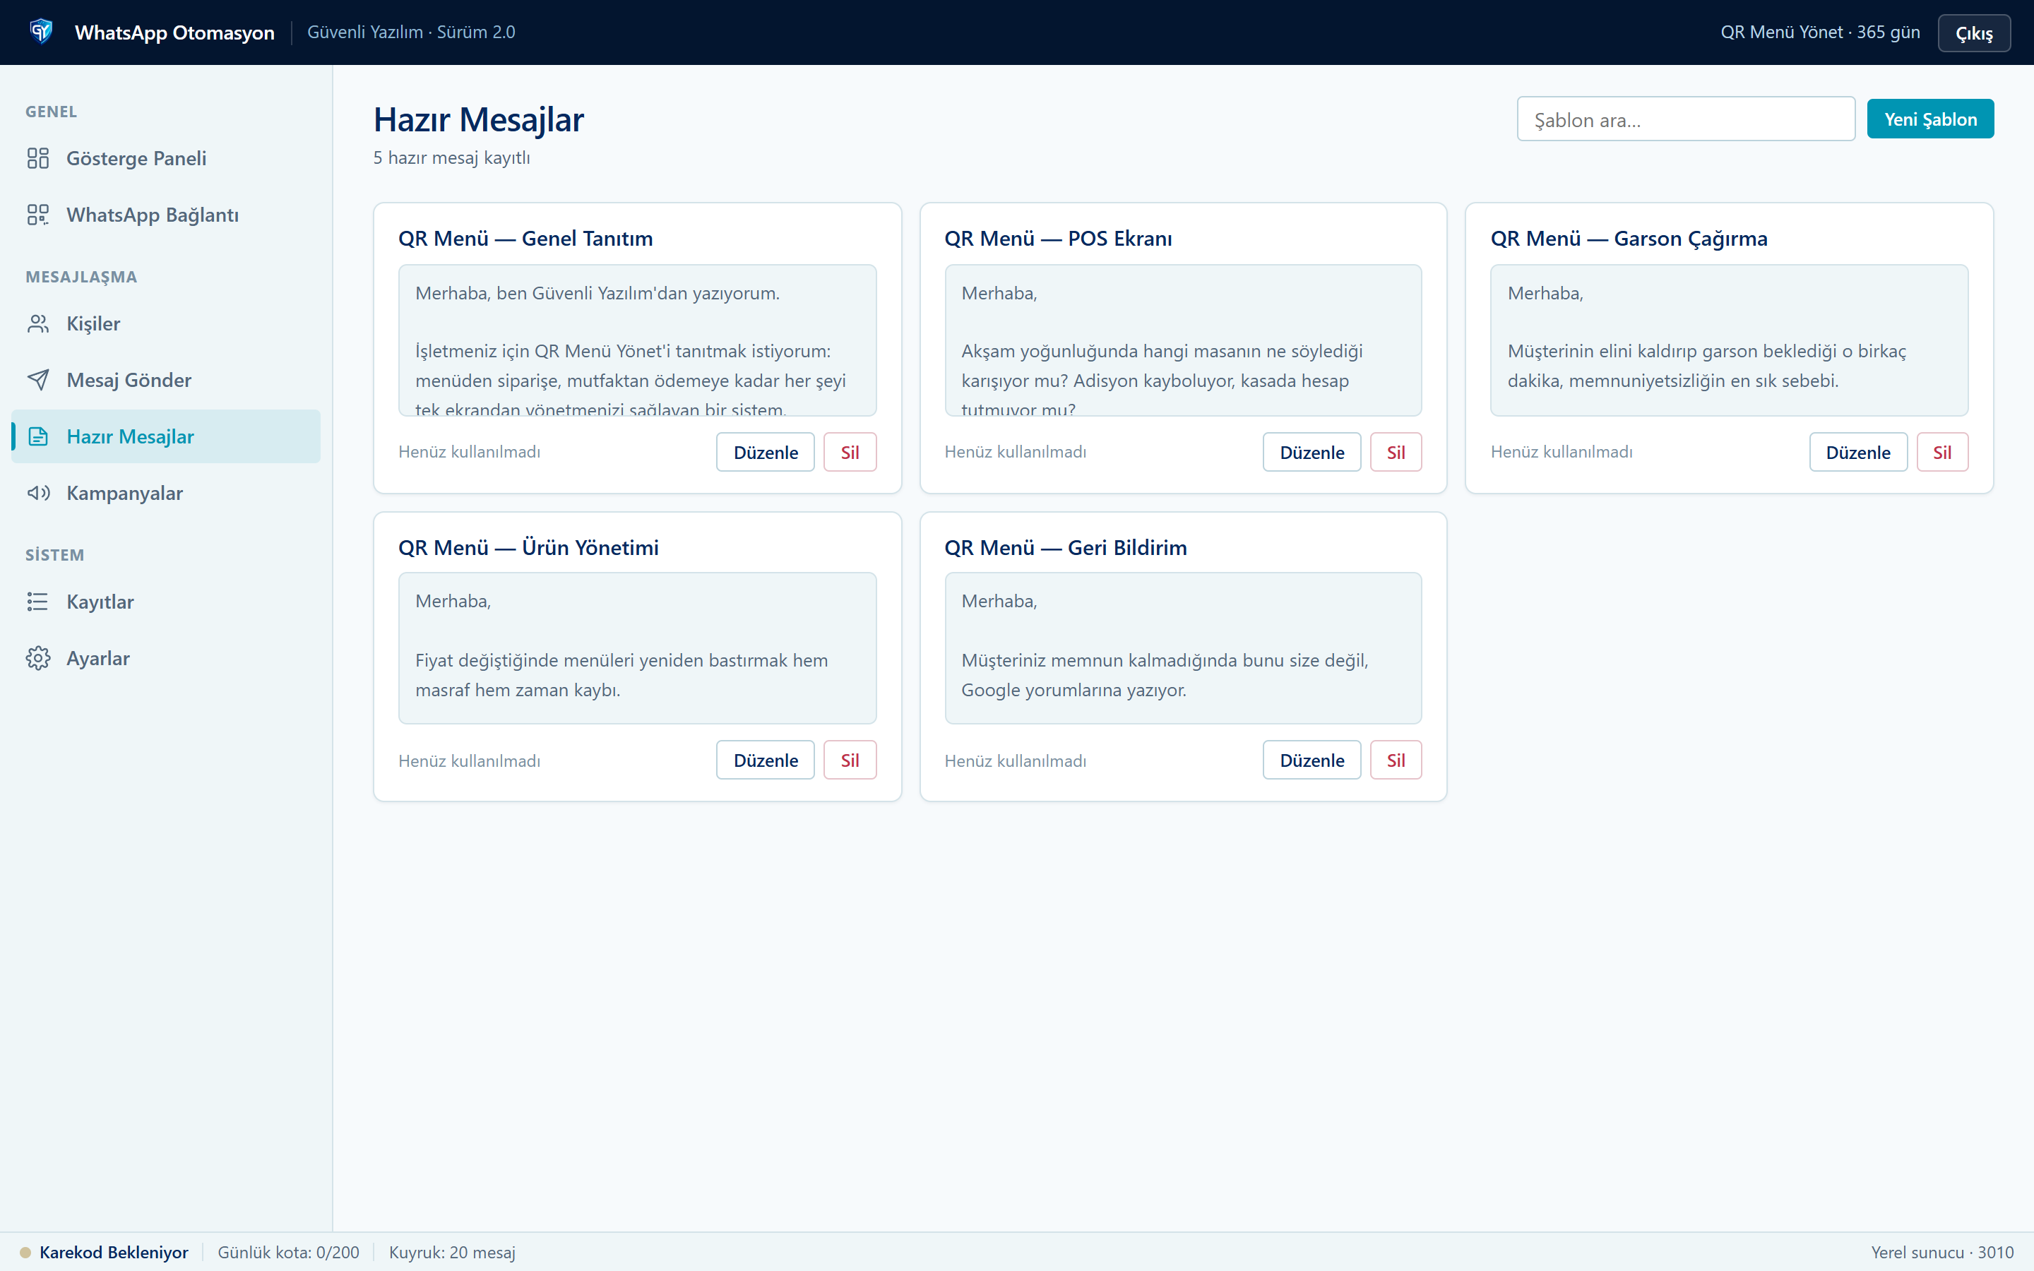Click "Günlük kota: 0/200" in status bar
The image size is (2034, 1271).
288,1253
